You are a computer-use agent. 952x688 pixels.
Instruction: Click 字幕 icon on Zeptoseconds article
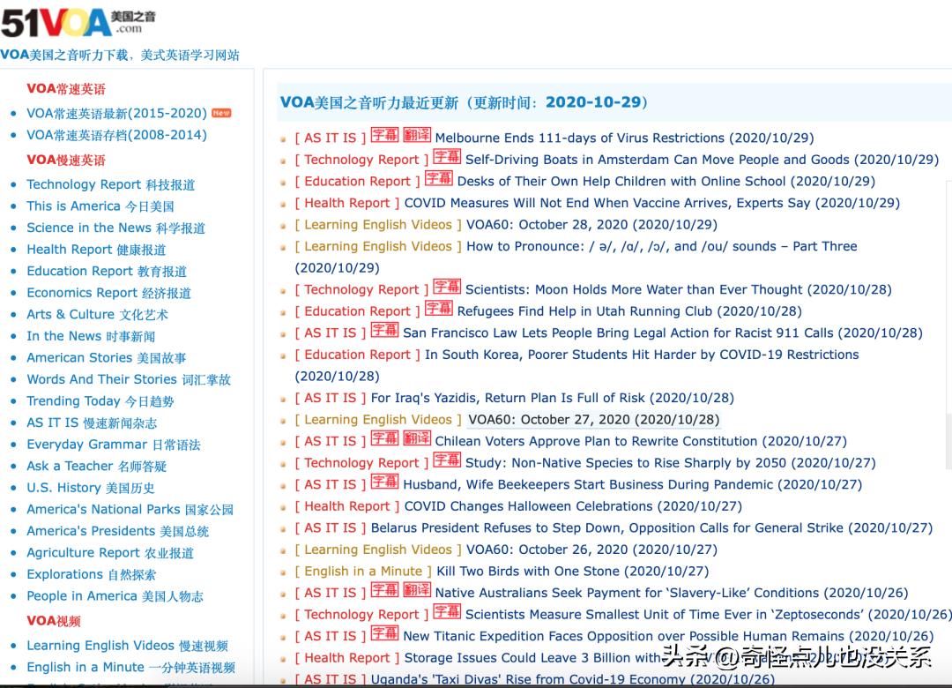(446, 614)
